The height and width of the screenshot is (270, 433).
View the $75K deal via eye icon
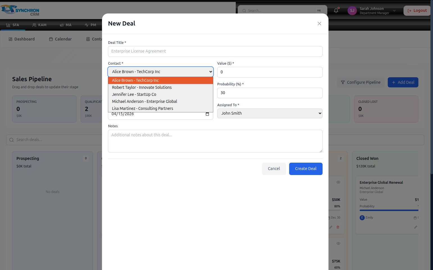[338, 243]
